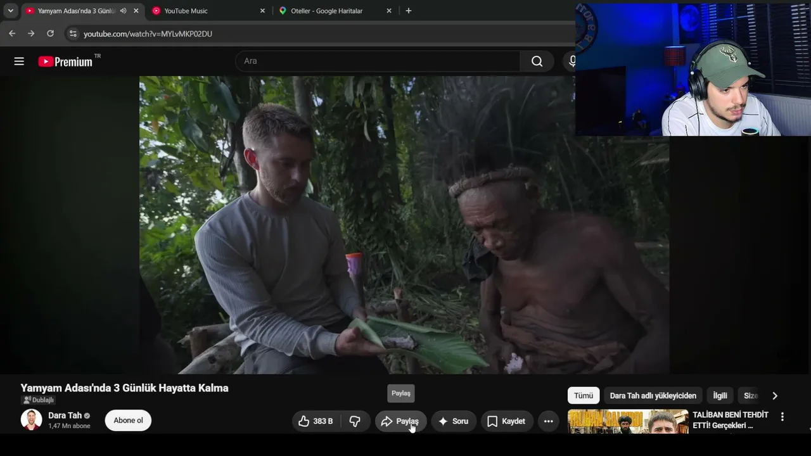Show more filter chips with right arrow
Viewport: 811px width, 456px height.
coord(774,396)
